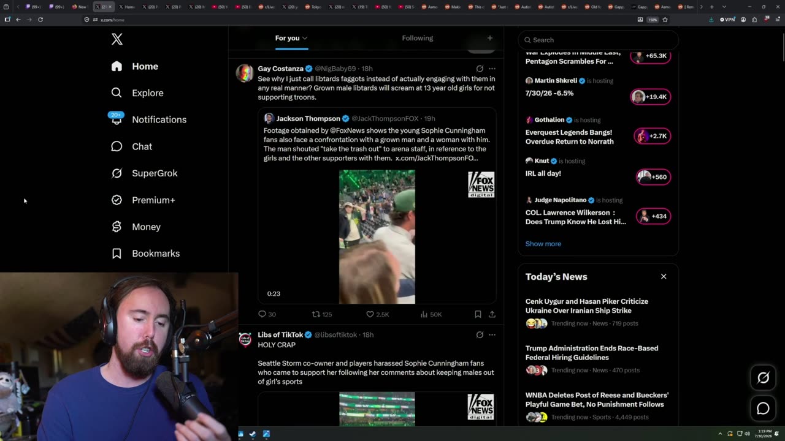The width and height of the screenshot is (785, 441).
Task: Join Knut IRL all day space +560
Action: 653,177
